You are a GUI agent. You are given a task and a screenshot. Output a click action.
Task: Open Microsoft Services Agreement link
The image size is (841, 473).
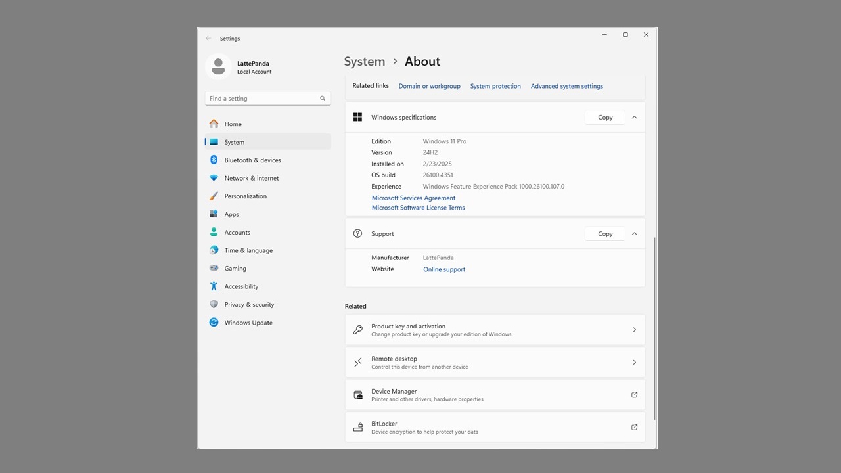tap(413, 198)
